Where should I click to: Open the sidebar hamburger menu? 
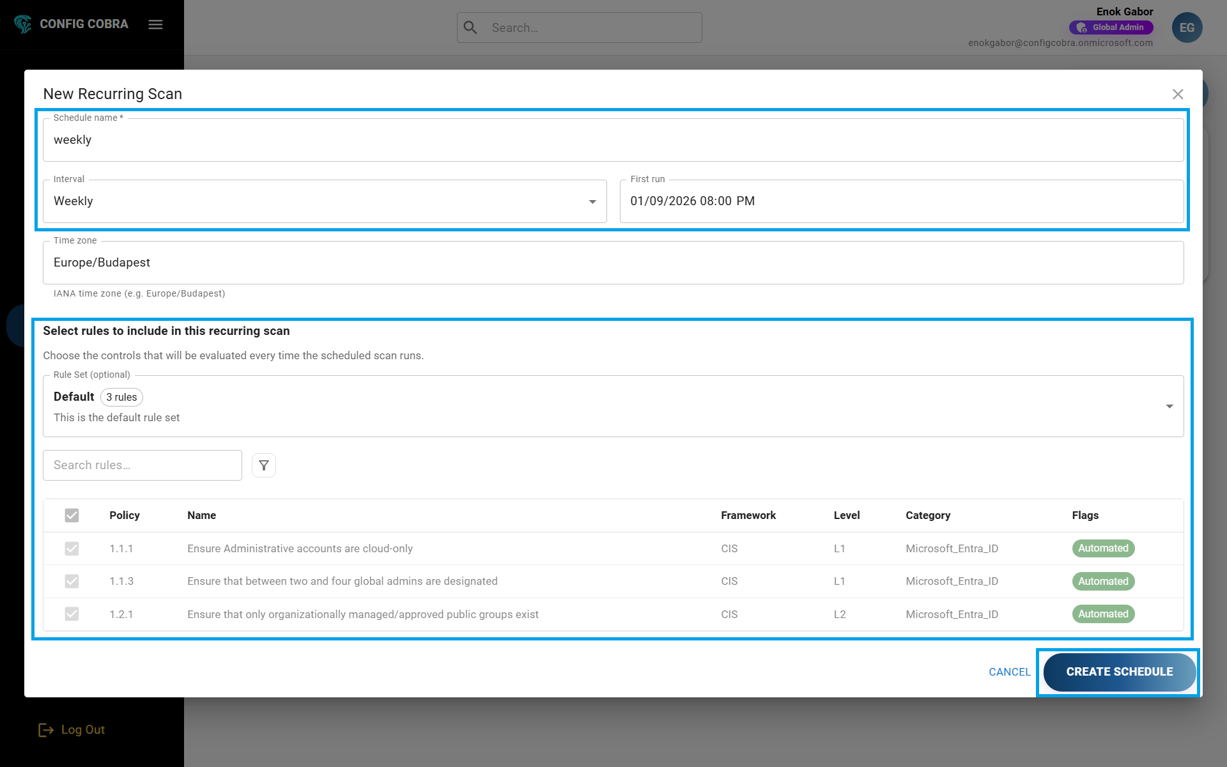[x=155, y=24]
